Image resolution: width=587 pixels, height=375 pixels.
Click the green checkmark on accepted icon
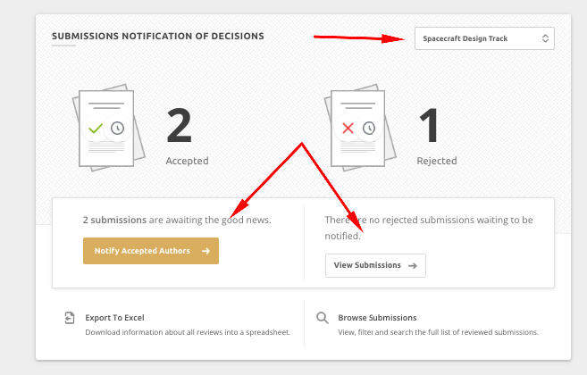tap(96, 129)
